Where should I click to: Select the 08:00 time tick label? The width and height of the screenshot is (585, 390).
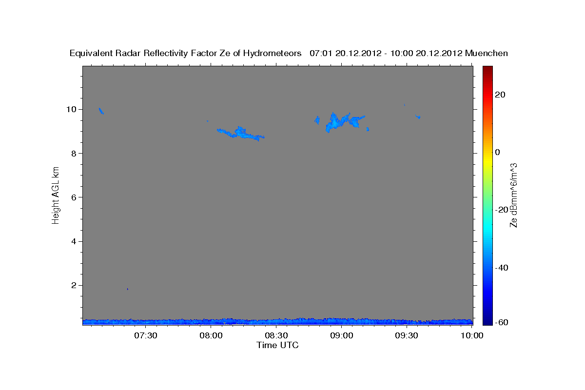[x=211, y=336]
